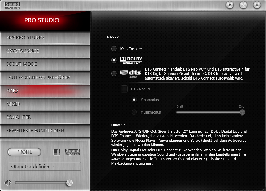Select the Dolby Digital Live encoder radio button
This screenshot has width=266, height=191.
click(x=114, y=60)
